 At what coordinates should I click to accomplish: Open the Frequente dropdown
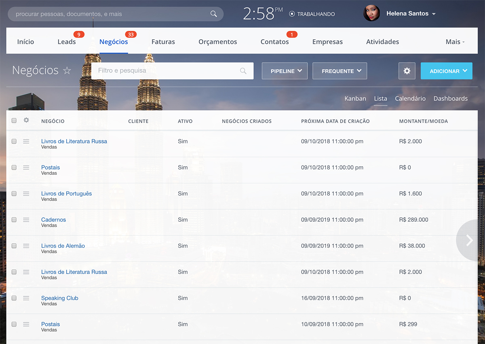click(x=339, y=71)
